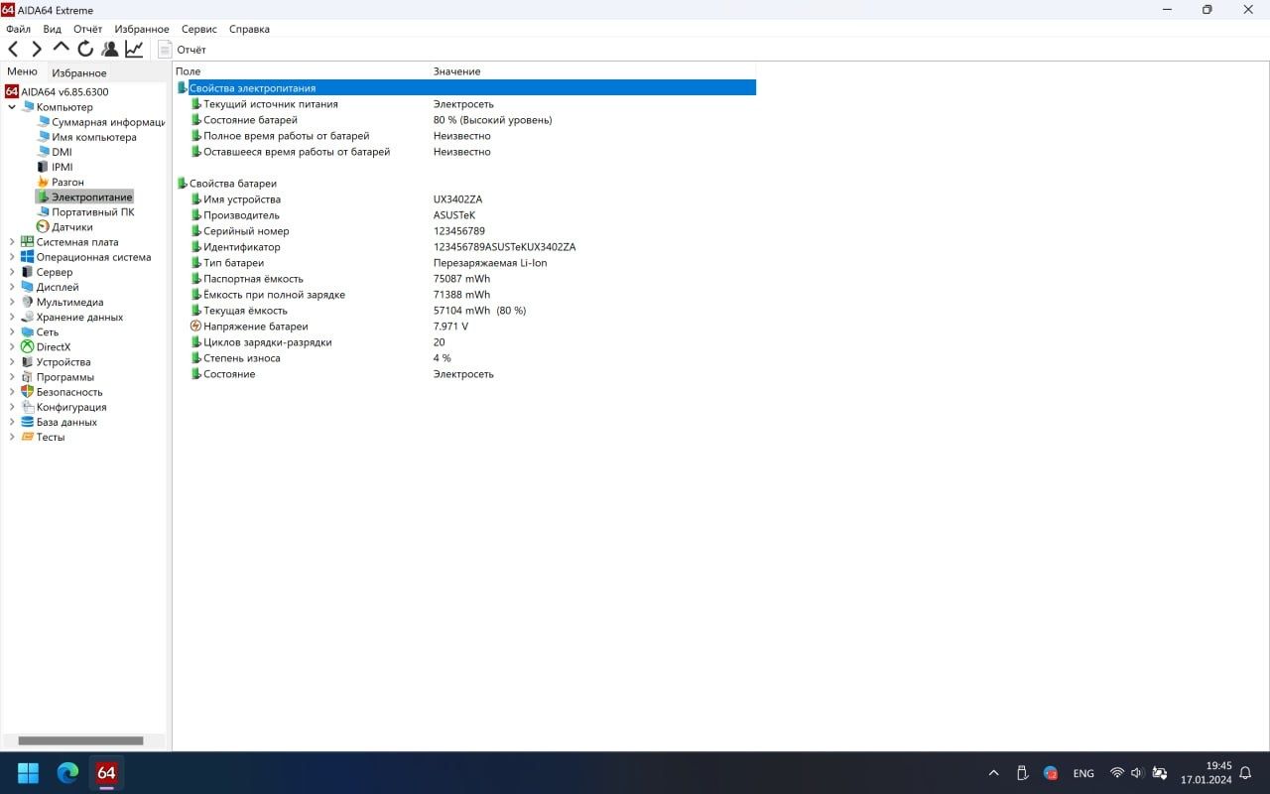Click the Тесты tree icon
The width and height of the screenshot is (1270, 794).
point(27,437)
